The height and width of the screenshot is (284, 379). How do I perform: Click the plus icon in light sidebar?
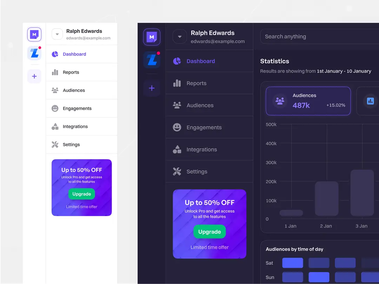click(x=34, y=76)
